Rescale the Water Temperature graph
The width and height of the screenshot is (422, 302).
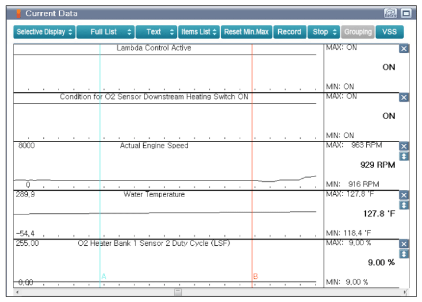tap(404, 205)
